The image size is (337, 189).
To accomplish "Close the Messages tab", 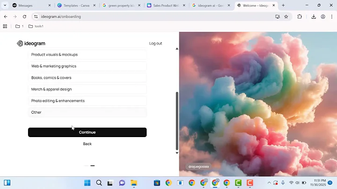I will pyautogui.click(x=50, y=5).
